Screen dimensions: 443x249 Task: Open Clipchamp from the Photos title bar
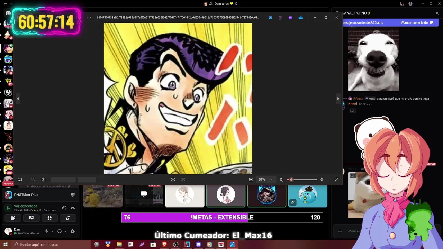(290, 18)
